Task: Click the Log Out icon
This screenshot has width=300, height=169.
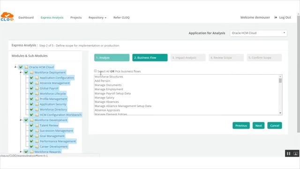Action: [x=276, y=17]
